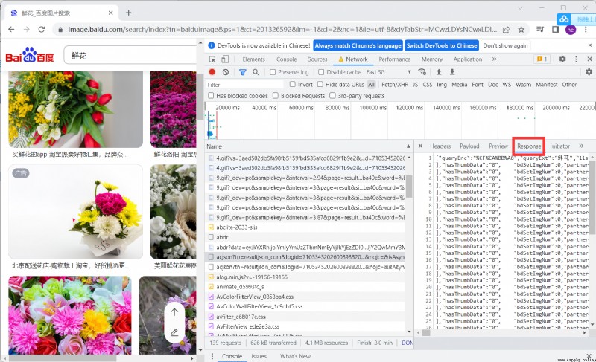The image size is (596, 362).
Task: Switch to the Elements panel
Action: pos(253,59)
